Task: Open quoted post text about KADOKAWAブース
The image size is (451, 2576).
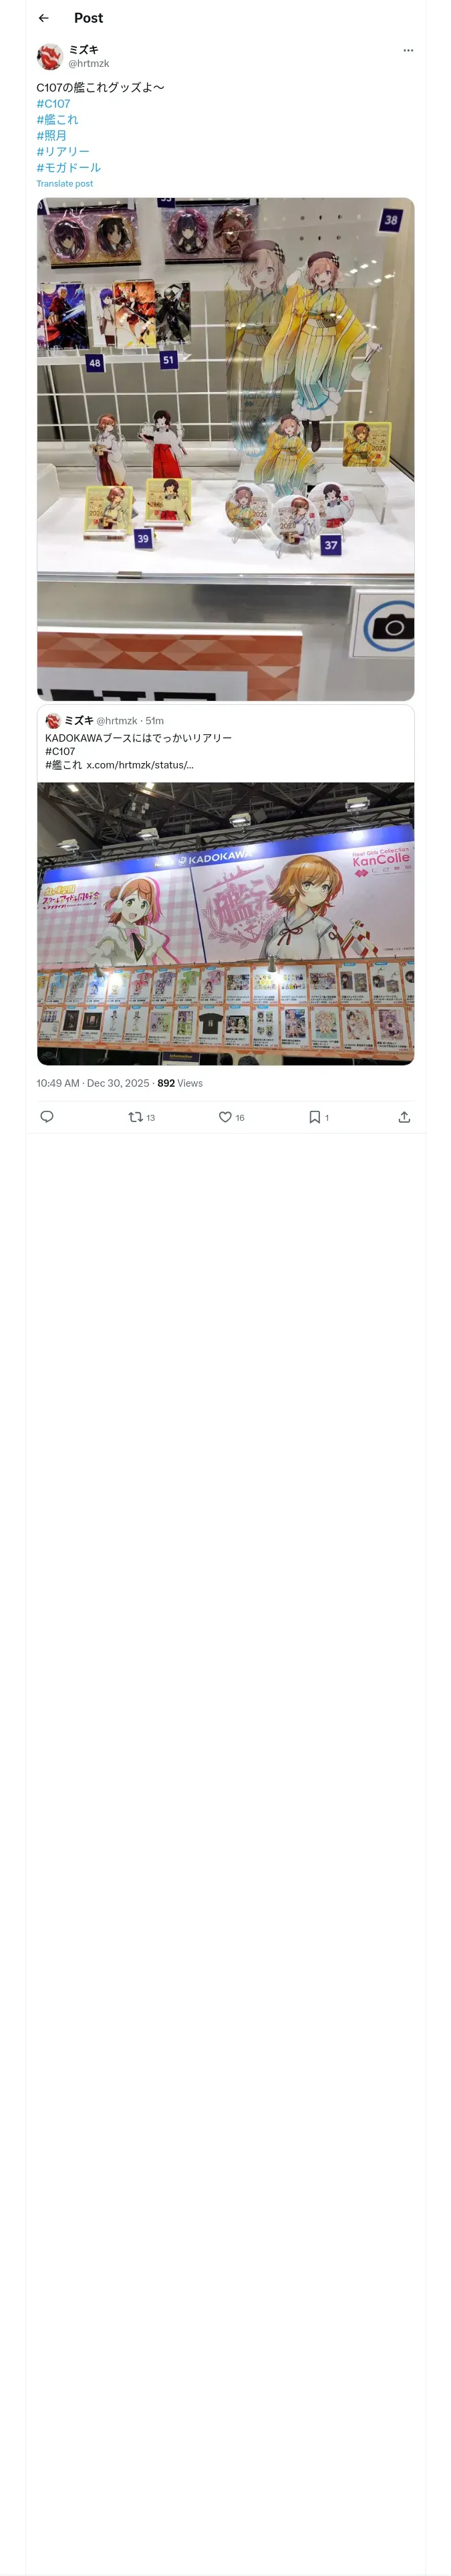Action: (x=138, y=738)
